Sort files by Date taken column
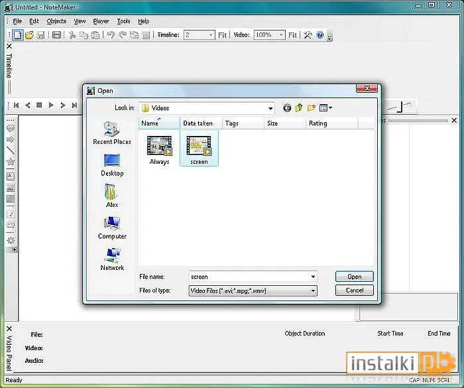 (201, 123)
